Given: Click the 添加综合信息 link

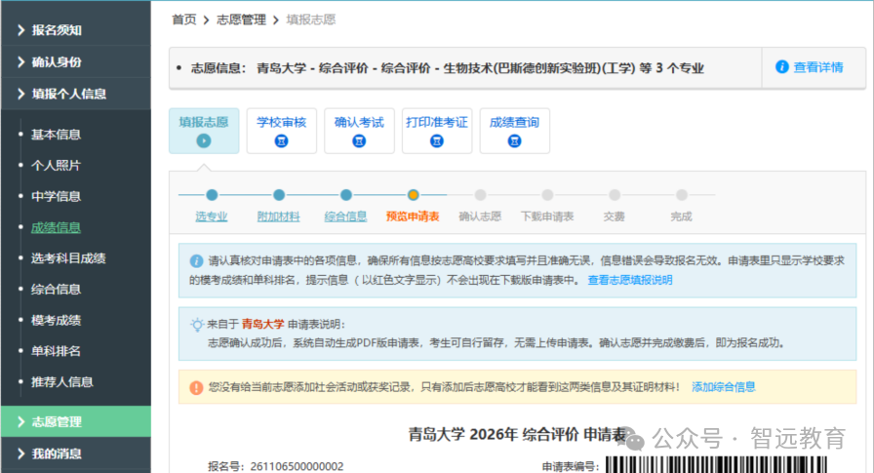Looking at the screenshot, I should point(724,386).
